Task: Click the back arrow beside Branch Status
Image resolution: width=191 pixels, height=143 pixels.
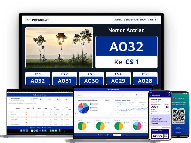Action: 9,99
